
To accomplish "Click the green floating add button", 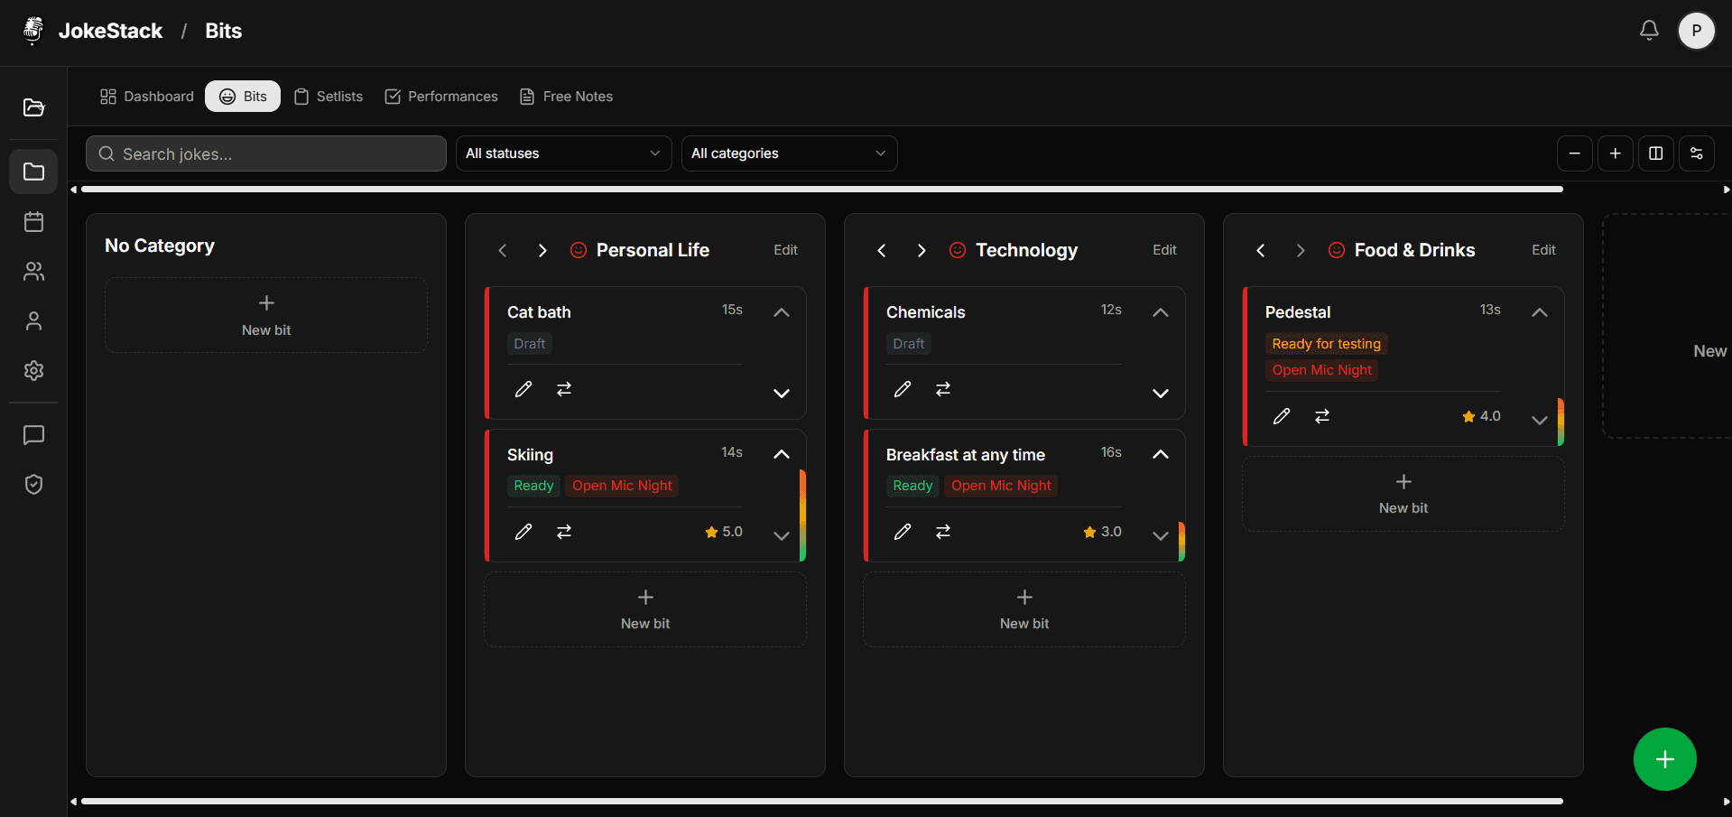I will (x=1665, y=759).
